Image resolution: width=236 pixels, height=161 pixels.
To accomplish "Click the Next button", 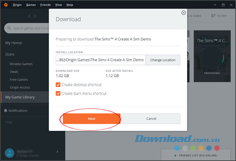I will (91, 119).
